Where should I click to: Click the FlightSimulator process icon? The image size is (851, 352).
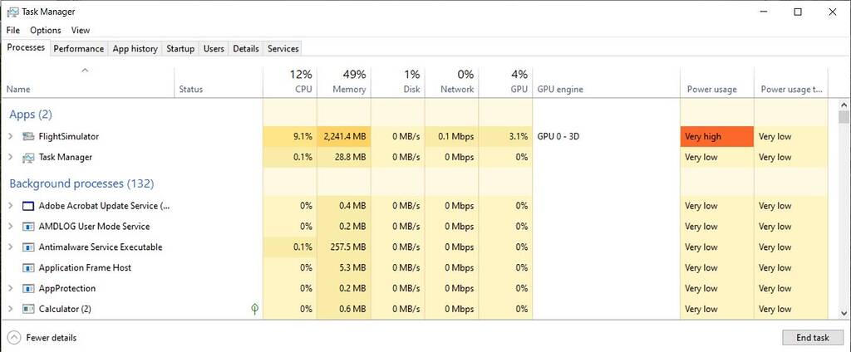point(29,136)
